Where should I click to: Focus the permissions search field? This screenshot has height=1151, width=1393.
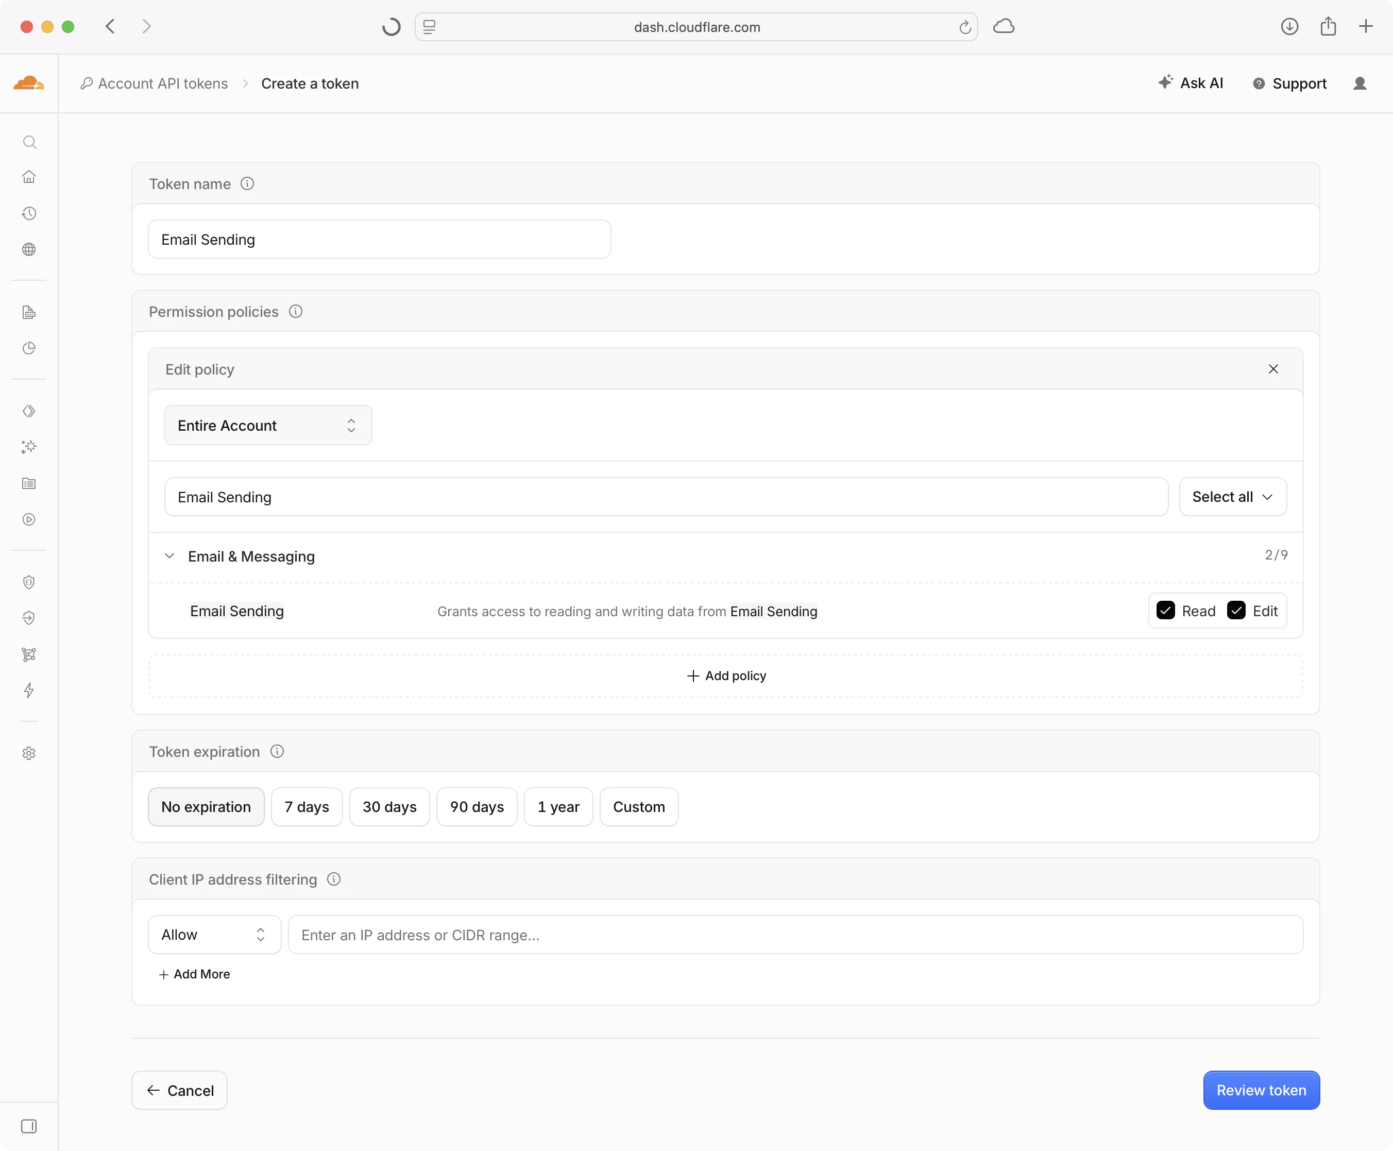(x=666, y=497)
